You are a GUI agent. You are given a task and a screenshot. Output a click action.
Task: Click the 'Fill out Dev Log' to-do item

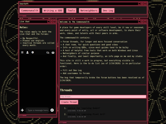[72, 70]
